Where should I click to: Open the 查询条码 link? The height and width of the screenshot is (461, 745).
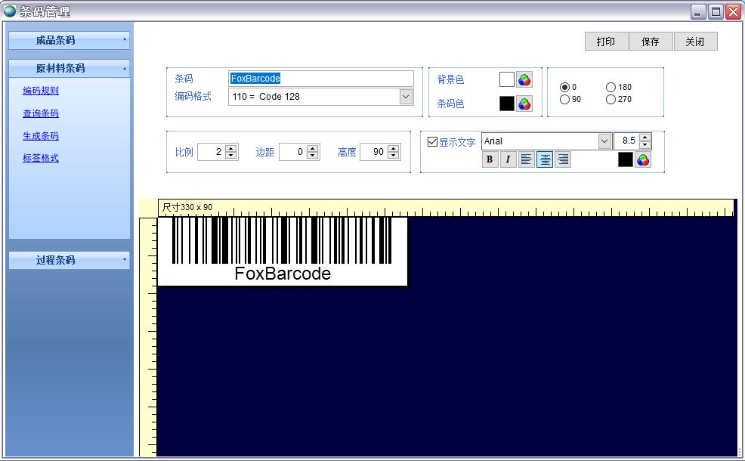click(x=41, y=113)
